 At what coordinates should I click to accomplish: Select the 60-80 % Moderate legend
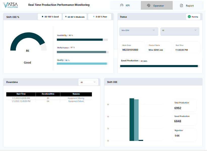click(75, 17)
